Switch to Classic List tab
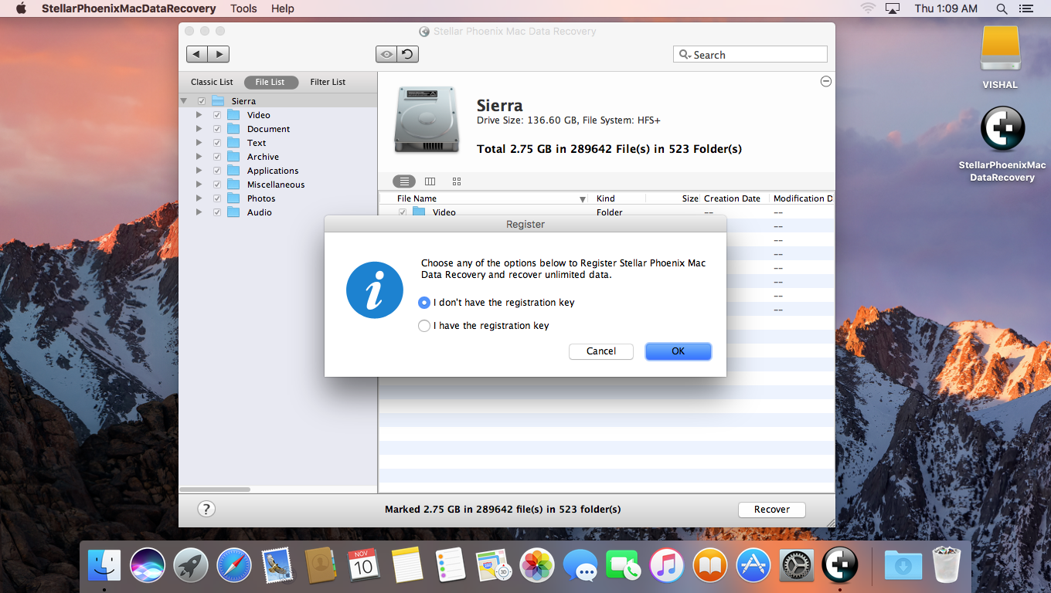Image resolution: width=1051 pixels, height=593 pixels. click(212, 82)
